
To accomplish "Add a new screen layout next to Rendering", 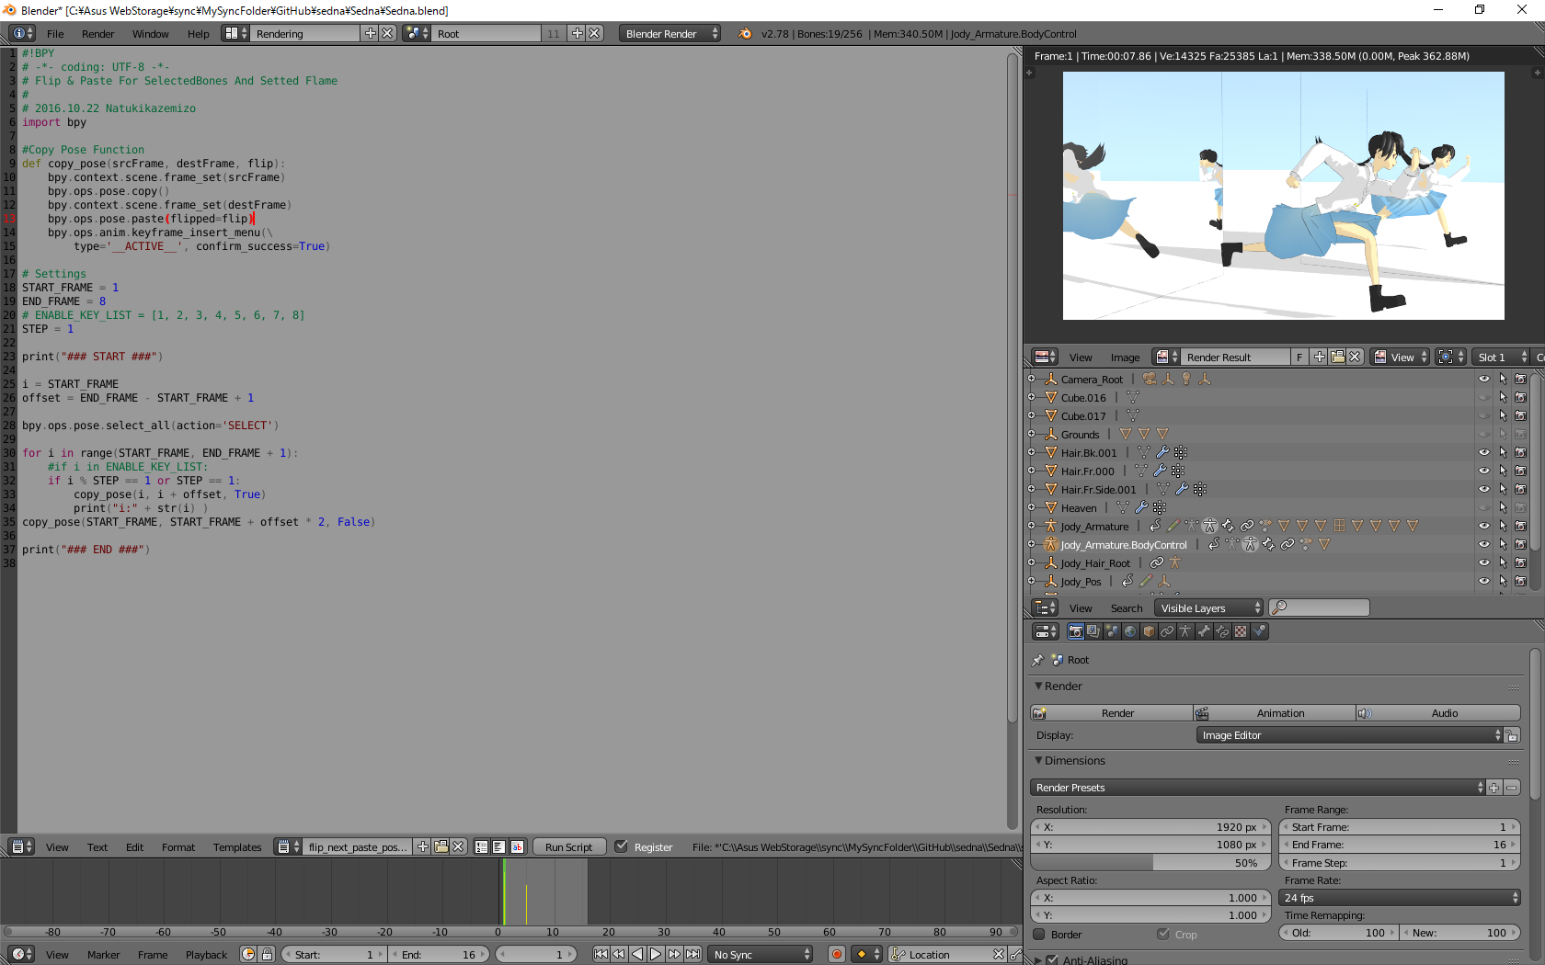I will click(x=371, y=33).
